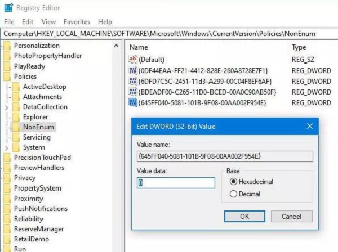Click the DWORD icon for {BDEADF00-C265-11D0-BCED-00A0C90AB50F}
Image resolution: width=338 pixels, height=252 pixels.
click(133, 92)
